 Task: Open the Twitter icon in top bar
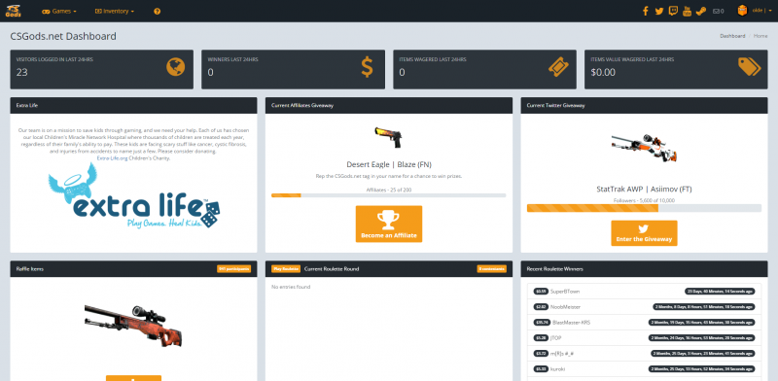(x=659, y=11)
